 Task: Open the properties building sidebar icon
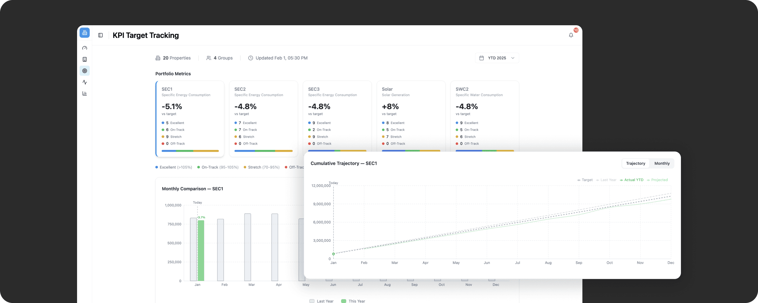[x=85, y=59]
